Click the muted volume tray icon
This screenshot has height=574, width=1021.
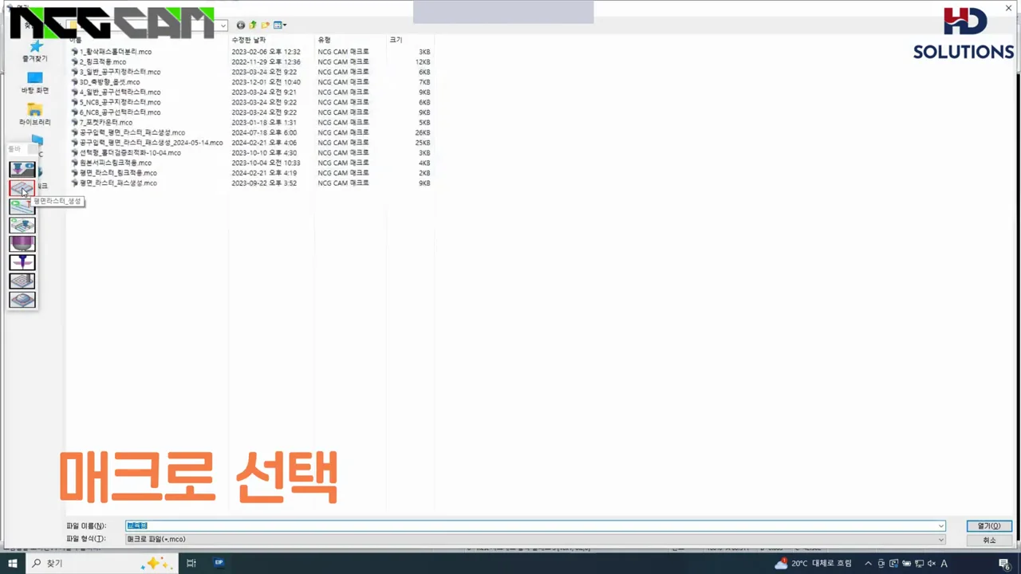pos(931,564)
